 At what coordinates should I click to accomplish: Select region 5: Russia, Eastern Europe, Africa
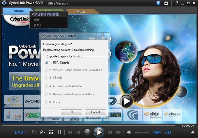(x=70, y=94)
